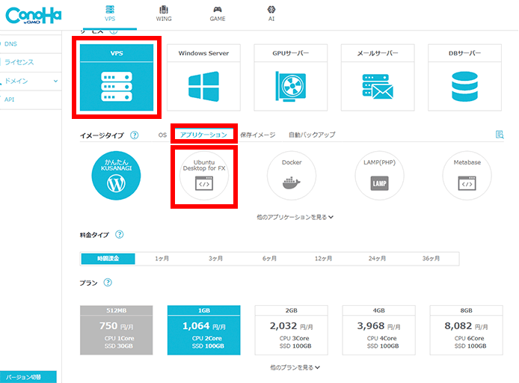Screen dimensions: 519x383
Task: Click the バージョン切替 button
Action: (x=28, y=377)
